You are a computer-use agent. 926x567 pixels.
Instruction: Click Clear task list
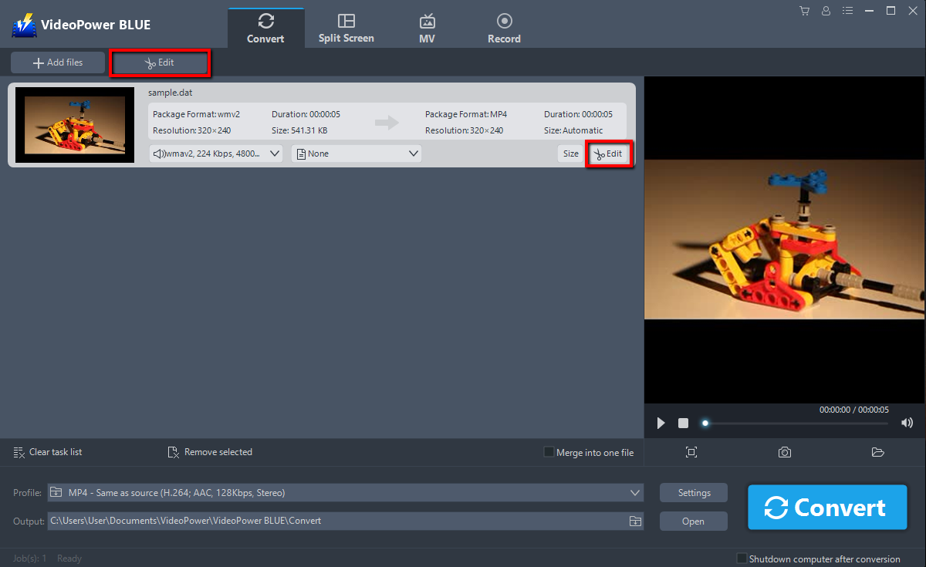[47, 452]
